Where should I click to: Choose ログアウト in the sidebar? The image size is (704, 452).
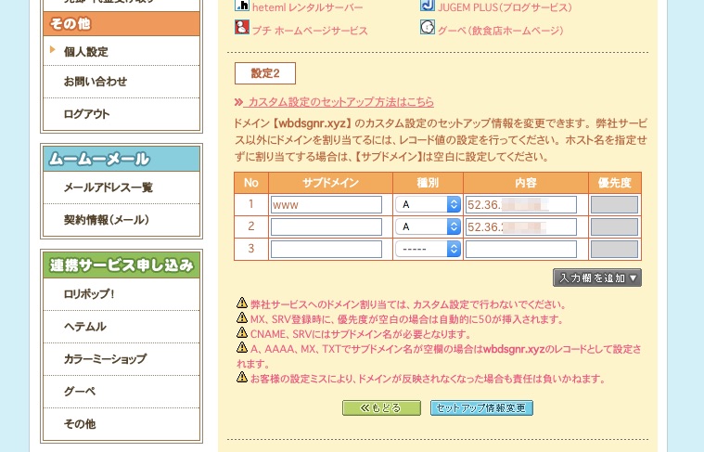point(86,113)
